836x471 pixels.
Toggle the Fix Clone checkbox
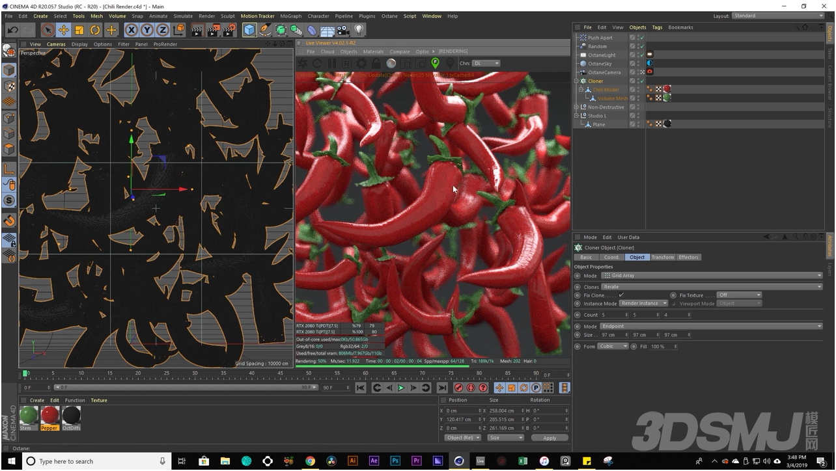pos(621,295)
